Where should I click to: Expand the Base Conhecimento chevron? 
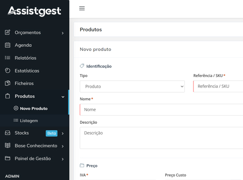pos(63,146)
